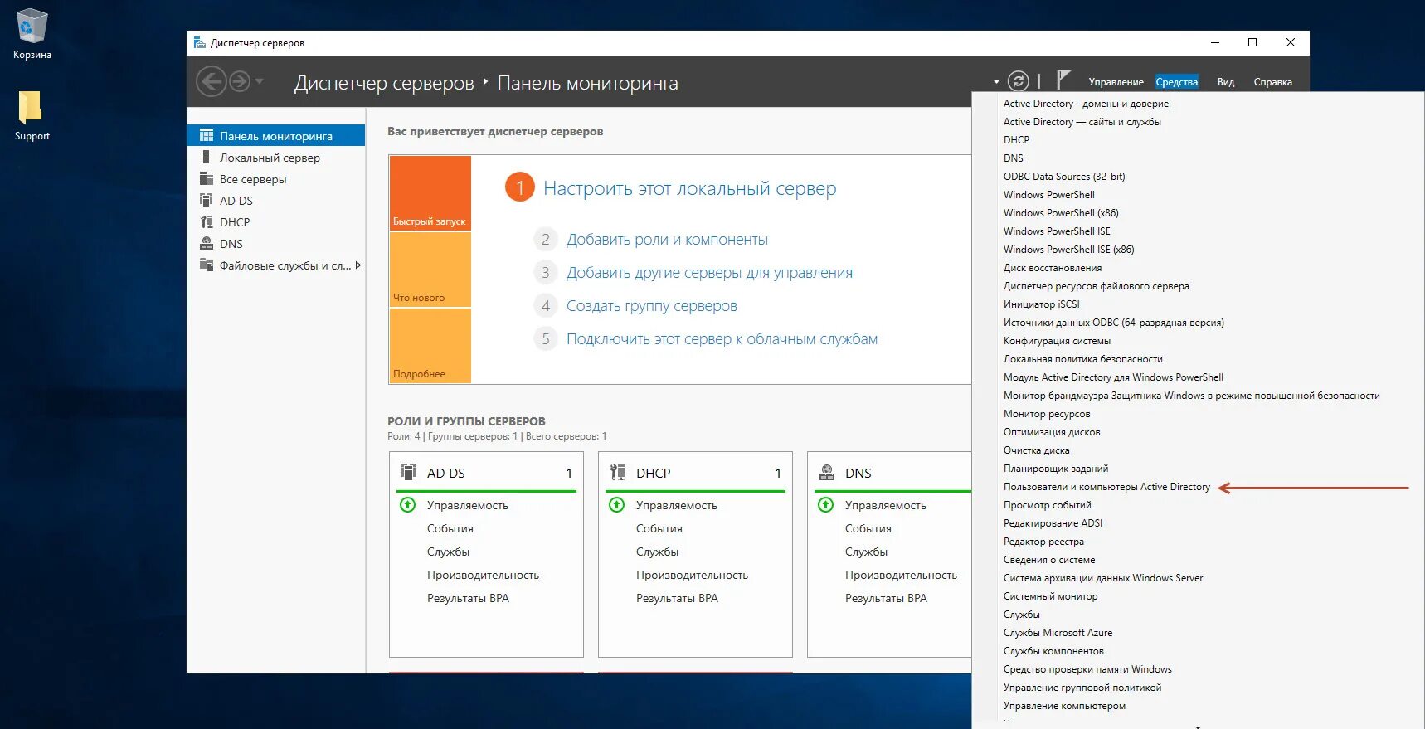Open Производительность in DNS tile

coord(901,575)
